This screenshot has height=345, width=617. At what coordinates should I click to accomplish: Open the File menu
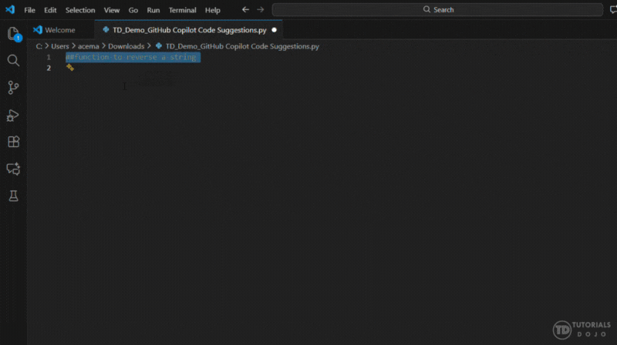[29, 10]
